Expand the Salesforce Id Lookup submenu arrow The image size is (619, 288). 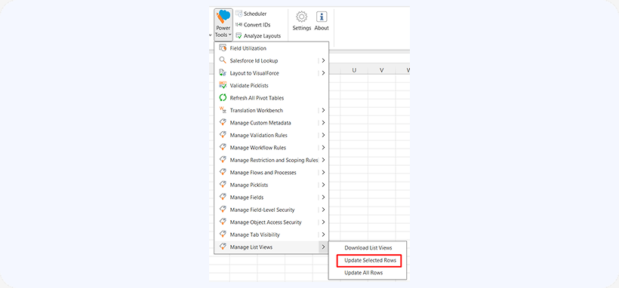point(323,61)
